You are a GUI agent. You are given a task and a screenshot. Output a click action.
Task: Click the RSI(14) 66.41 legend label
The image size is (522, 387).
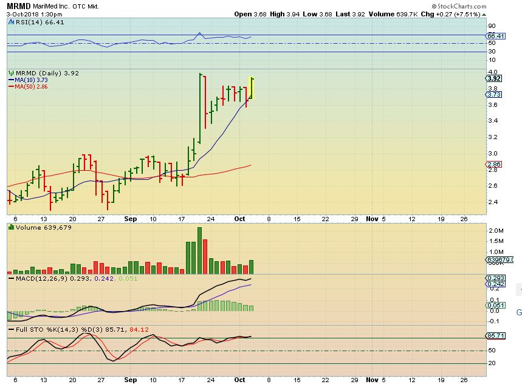point(40,22)
